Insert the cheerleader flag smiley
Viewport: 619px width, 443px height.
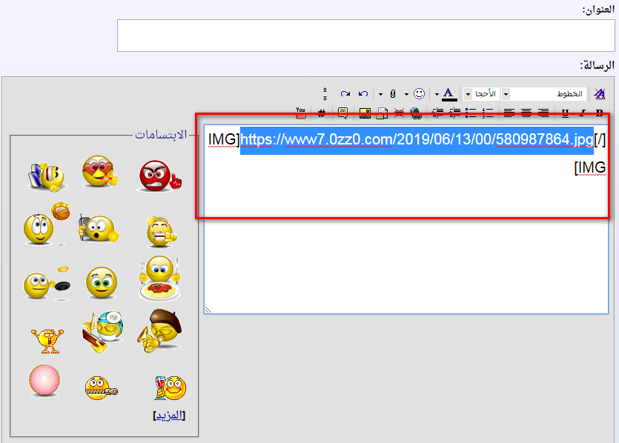pyautogui.click(x=47, y=177)
